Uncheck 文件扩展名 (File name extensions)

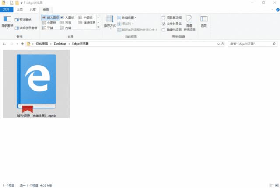(163, 24)
